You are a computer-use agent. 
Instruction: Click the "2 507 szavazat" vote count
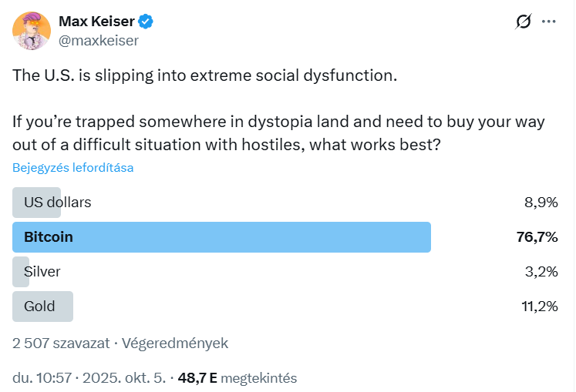coord(61,343)
